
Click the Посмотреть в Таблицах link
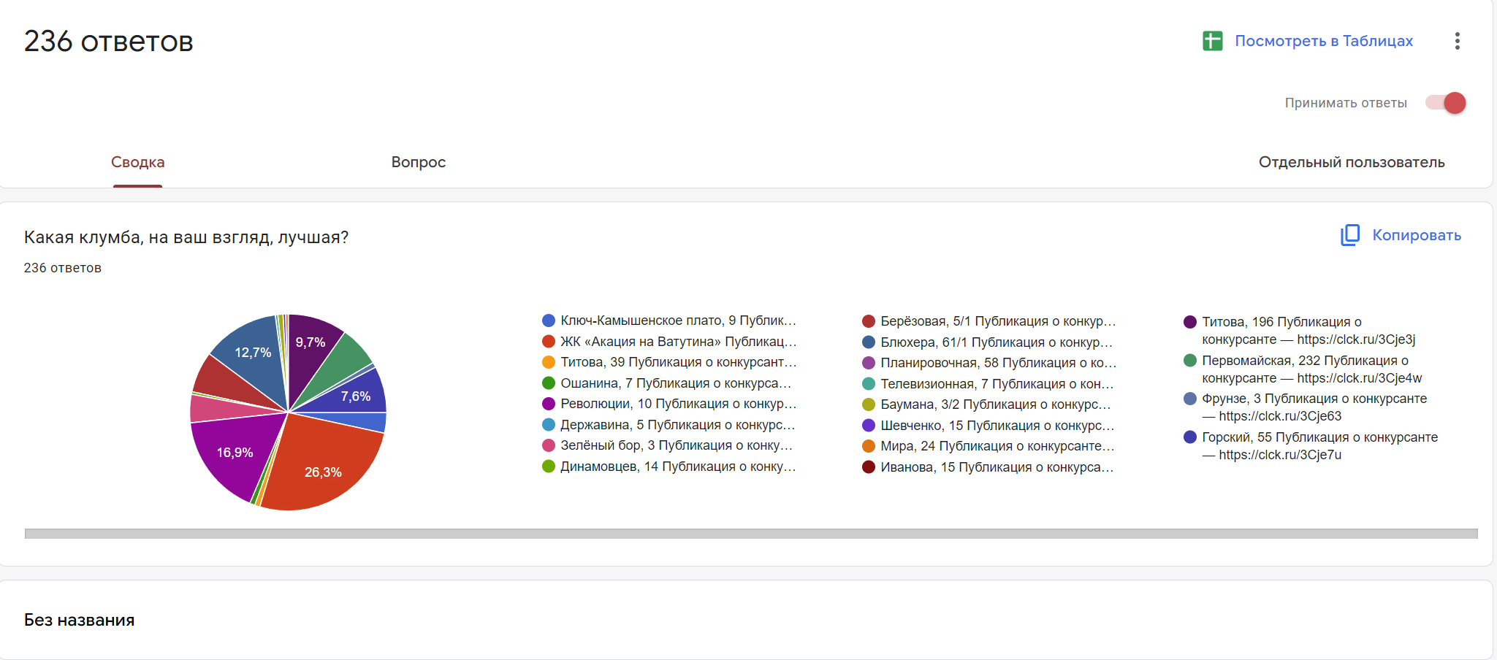1323,41
